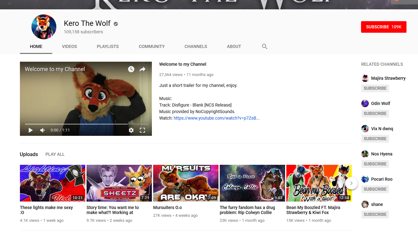Click the Watch Later clock icon
This screenshot has height=238, width=418.
point(131,69)
